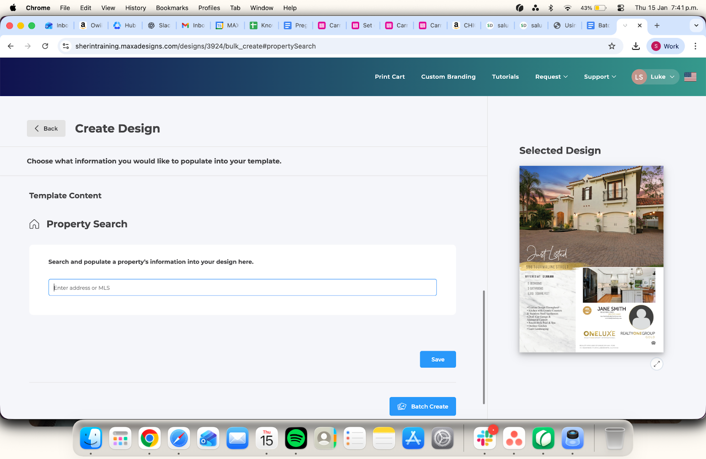Click the Batch Create button
706x459 pixels.
click(x=423, y=407)
